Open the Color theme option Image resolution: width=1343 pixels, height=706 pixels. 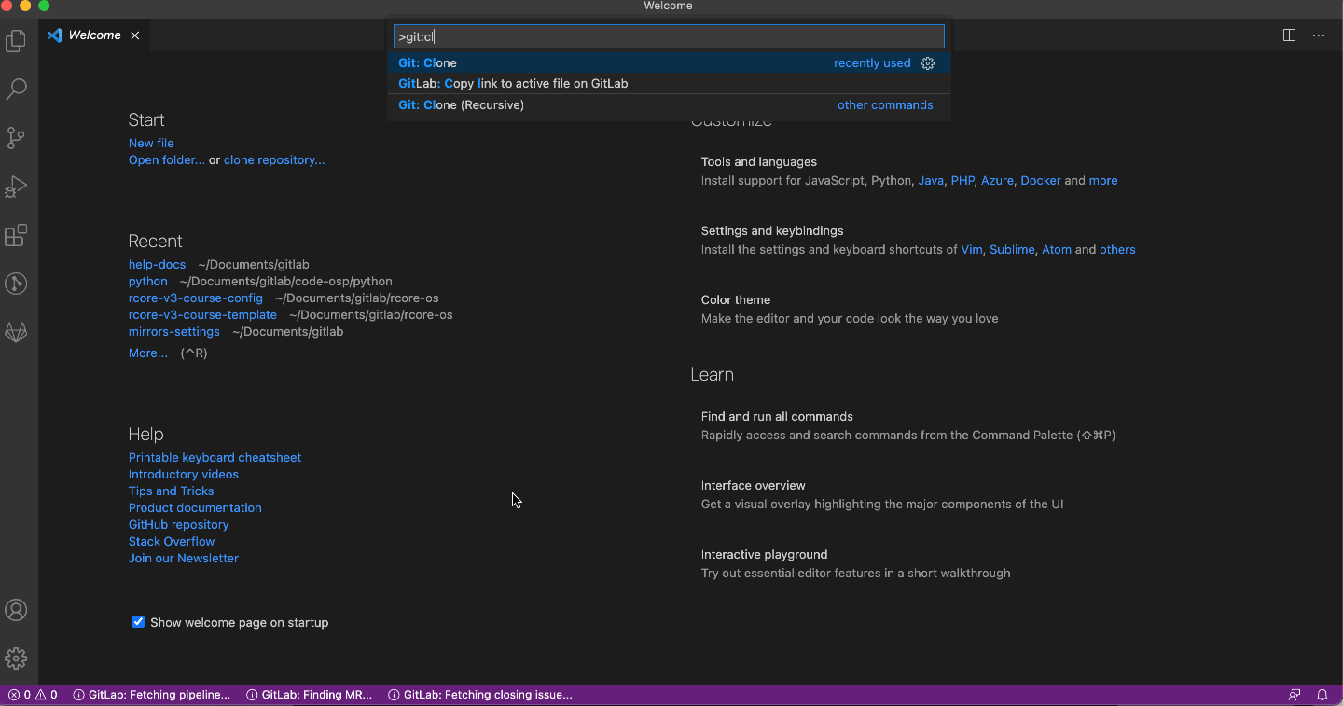(736, 300)
